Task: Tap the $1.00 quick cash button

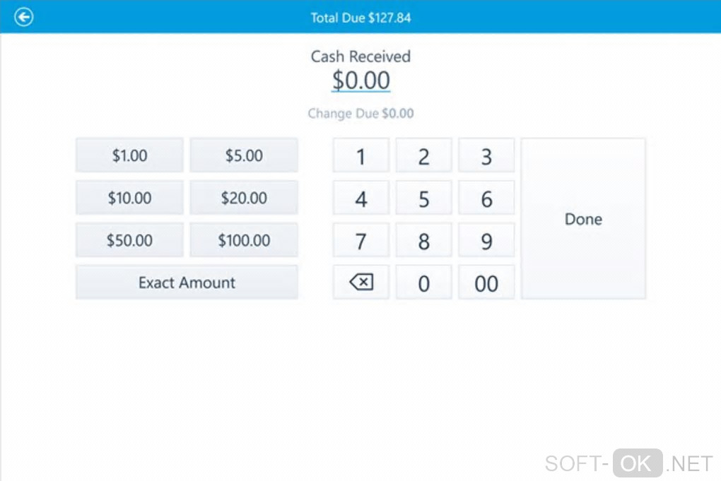Action: (x=129, y=155)
